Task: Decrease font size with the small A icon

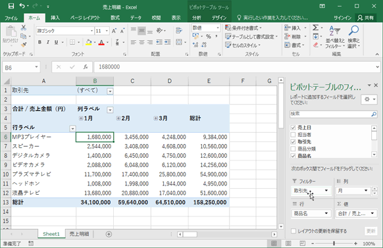Action: (x=122, y=31)
